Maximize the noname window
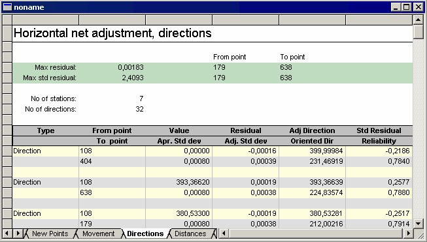Image resolution: width=427 pixels, height=242 pixels. pyautogui.click(x=406, y=7)
